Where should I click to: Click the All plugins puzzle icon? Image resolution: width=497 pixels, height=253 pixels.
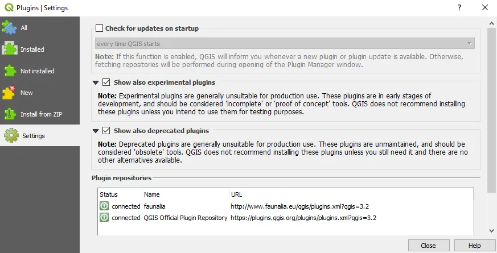click(x=10, y=27)
